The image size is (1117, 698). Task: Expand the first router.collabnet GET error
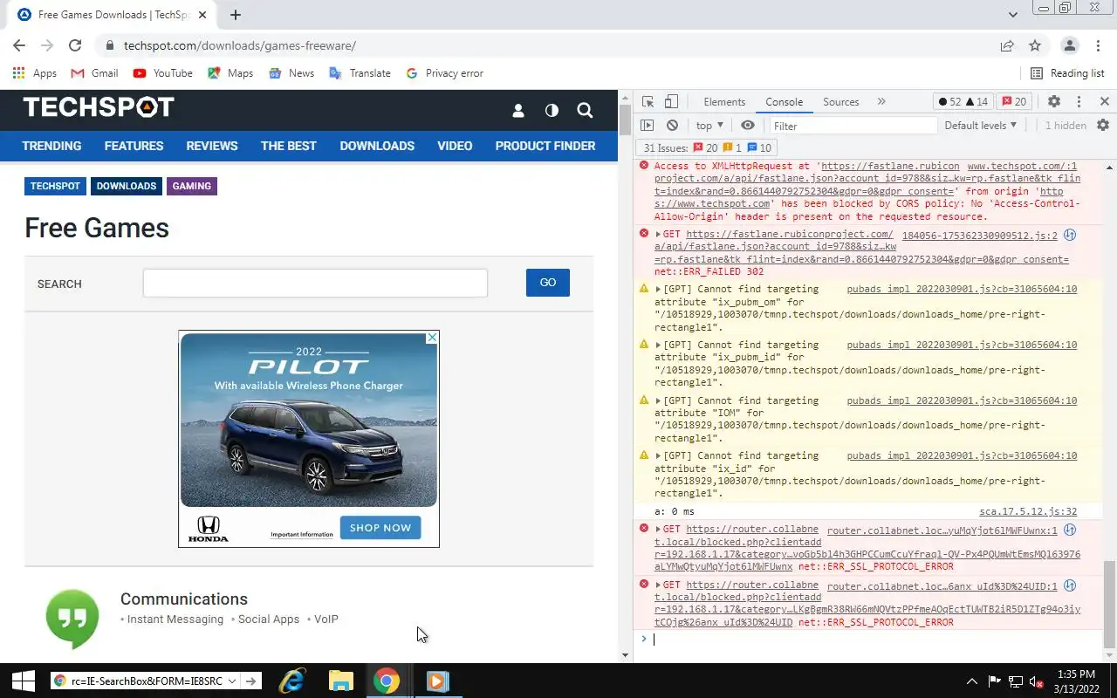click(x=659, y=530)
